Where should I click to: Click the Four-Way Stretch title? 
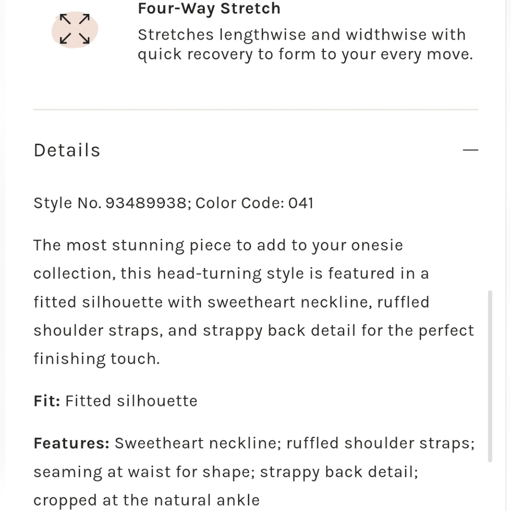[x=209, y=9]
